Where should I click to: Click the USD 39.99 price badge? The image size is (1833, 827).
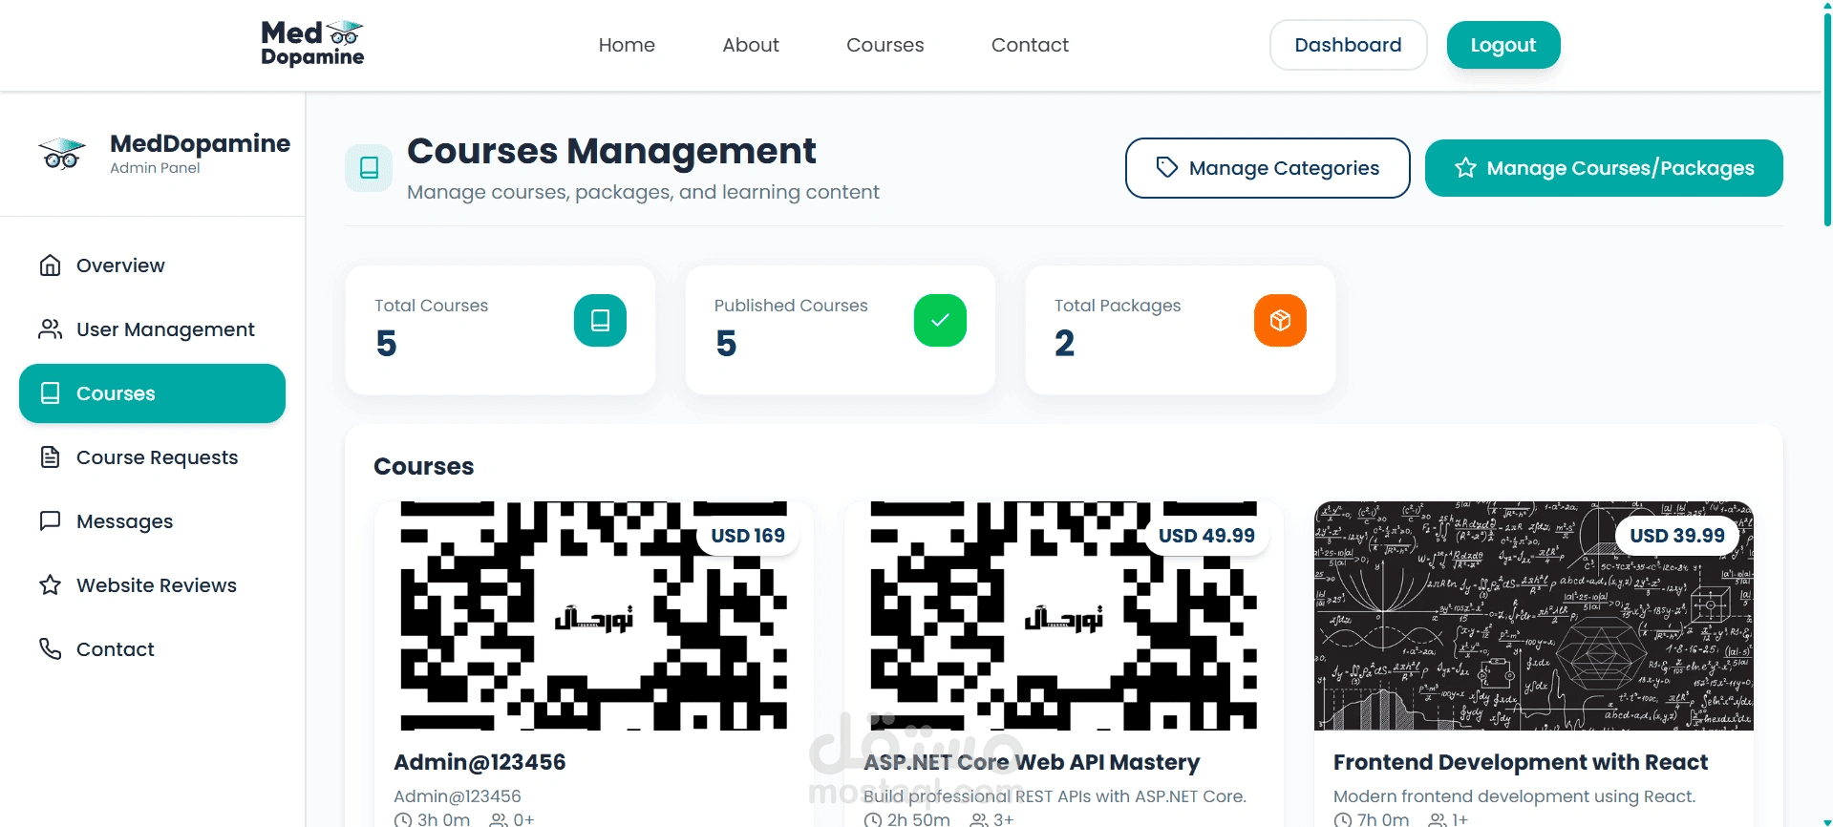(x=1677, y=536)
